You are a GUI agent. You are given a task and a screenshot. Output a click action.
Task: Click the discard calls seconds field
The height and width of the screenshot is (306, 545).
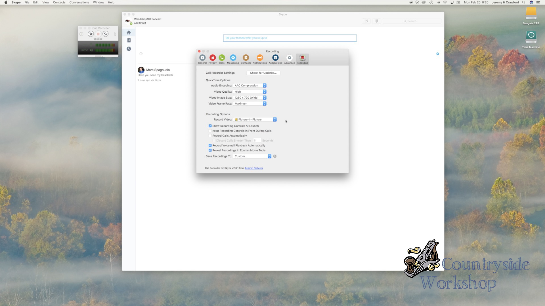257,141
